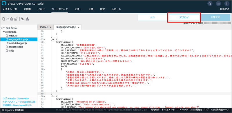The height and width of the screenshot is (113, 232).
Task: Click the chain link toolbar icon
Action: point(23,19)
